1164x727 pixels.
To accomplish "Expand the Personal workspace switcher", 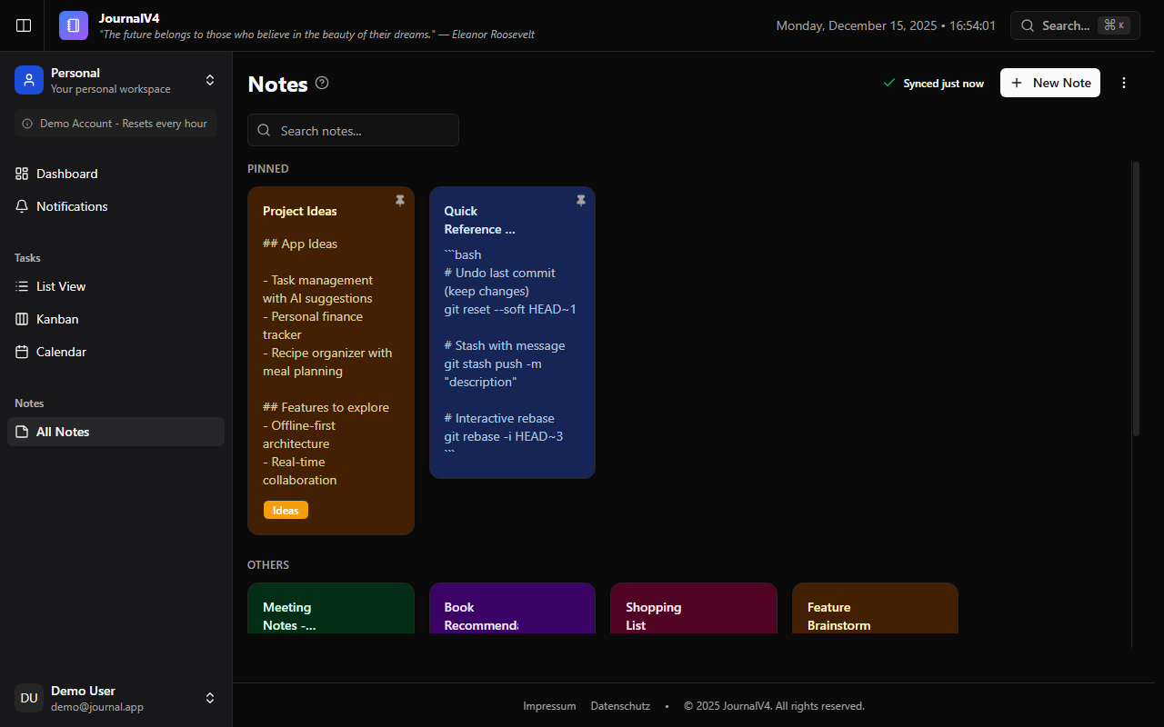I will 210,80.
